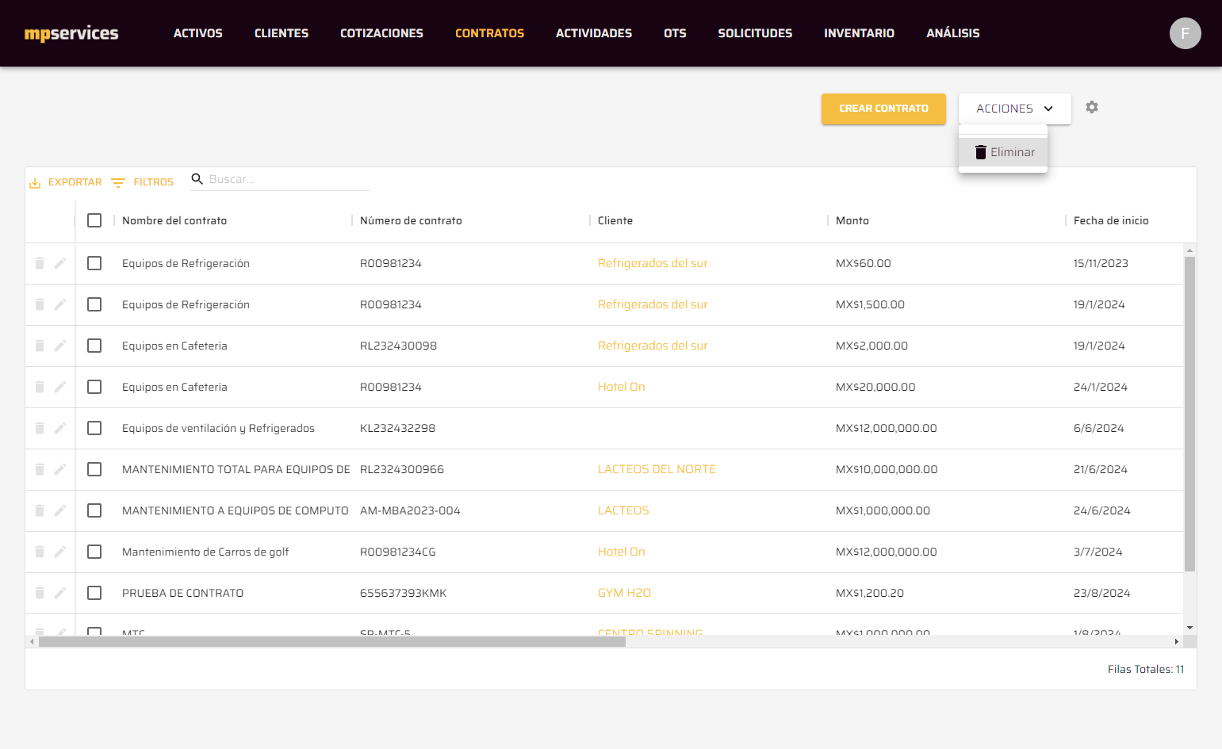1222x749 pixels.
Task: Open the user avatar F
Action: click(1185, 33)
